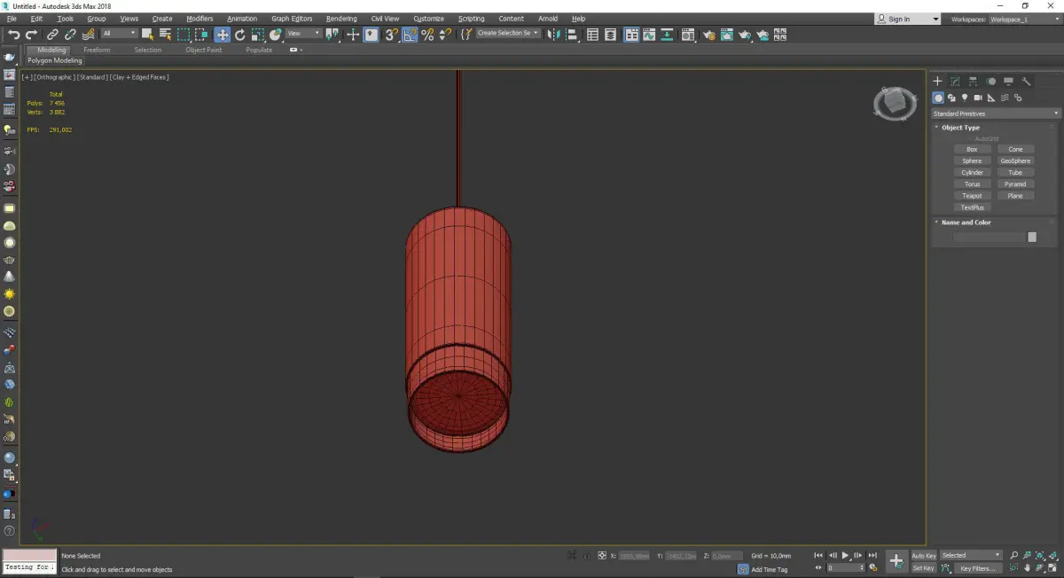Open the Modify panel tab icon

955,81
